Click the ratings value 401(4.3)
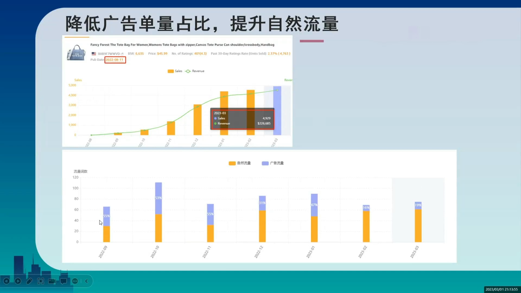The height and width of the screenshot is (293, 521). 200,53
